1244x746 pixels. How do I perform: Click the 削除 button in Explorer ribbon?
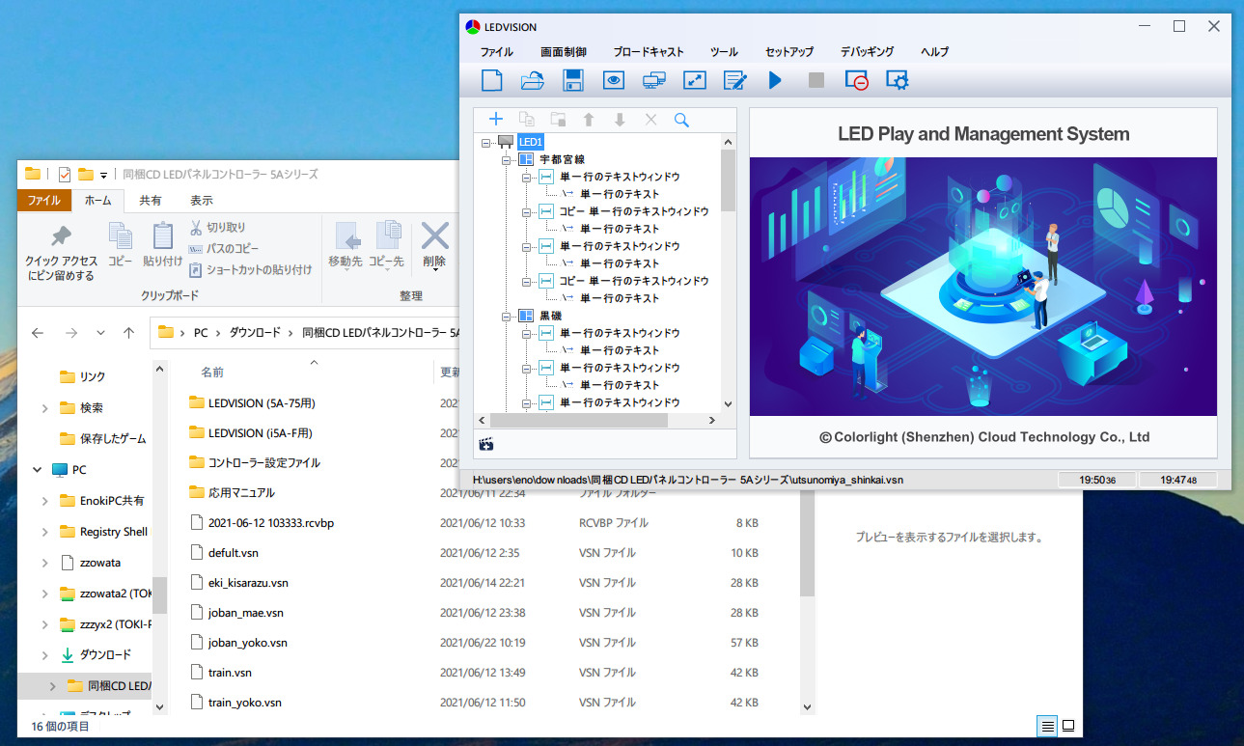tap(434, 246)
